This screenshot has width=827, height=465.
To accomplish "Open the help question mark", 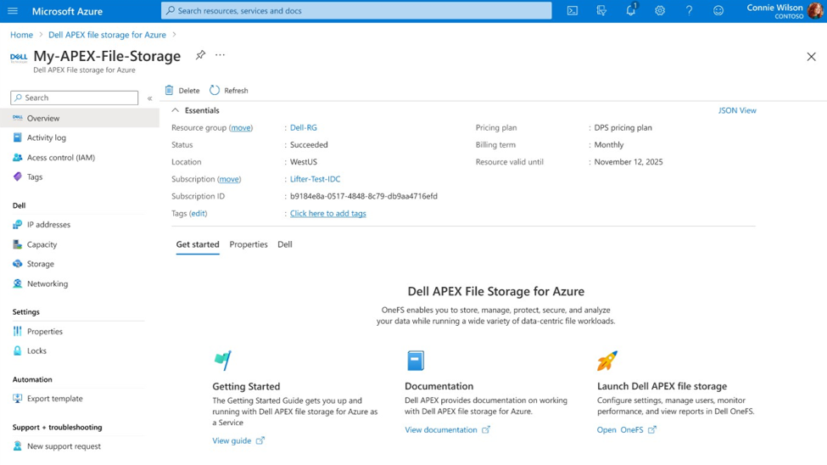I will point(689,10).
